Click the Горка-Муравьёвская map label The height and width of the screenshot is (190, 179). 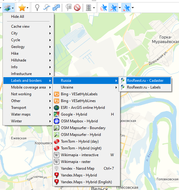165,39
